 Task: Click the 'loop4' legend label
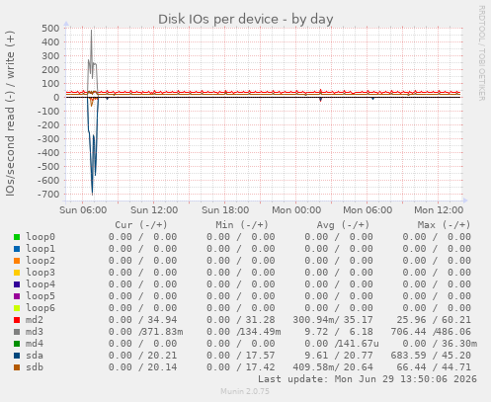pos(41,284)
